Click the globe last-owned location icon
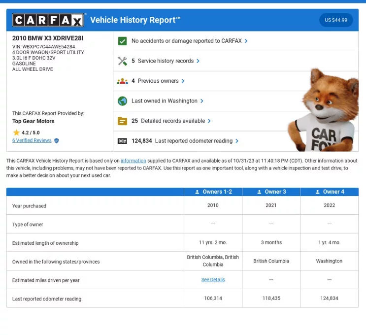This screenshot has width=366, height=335. click(x=123, y=101)
